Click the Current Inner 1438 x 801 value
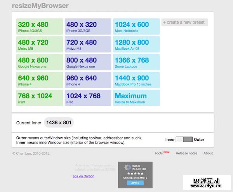 point(59,122)
